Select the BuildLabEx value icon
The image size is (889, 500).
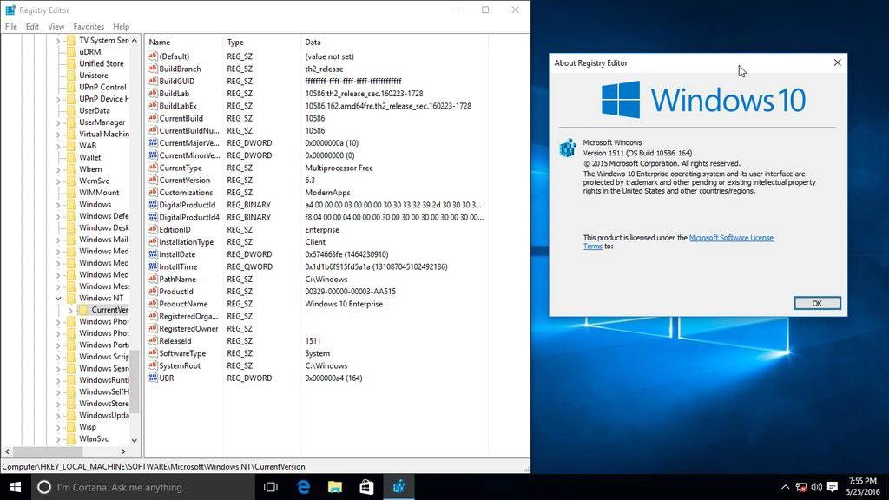(x=153, y=105)
